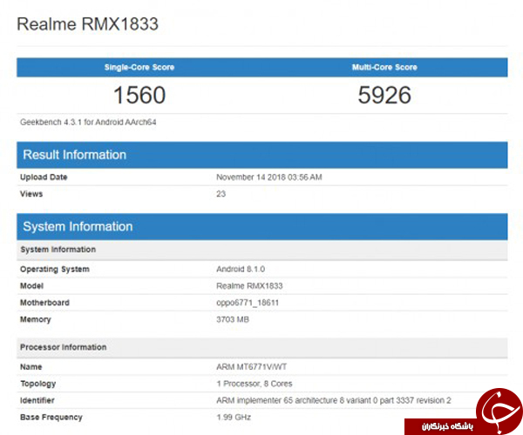Viewport: 523px width, 435px height.
Task: Select the 1.99 GHz frequency value
Action: tap(234, 417)
